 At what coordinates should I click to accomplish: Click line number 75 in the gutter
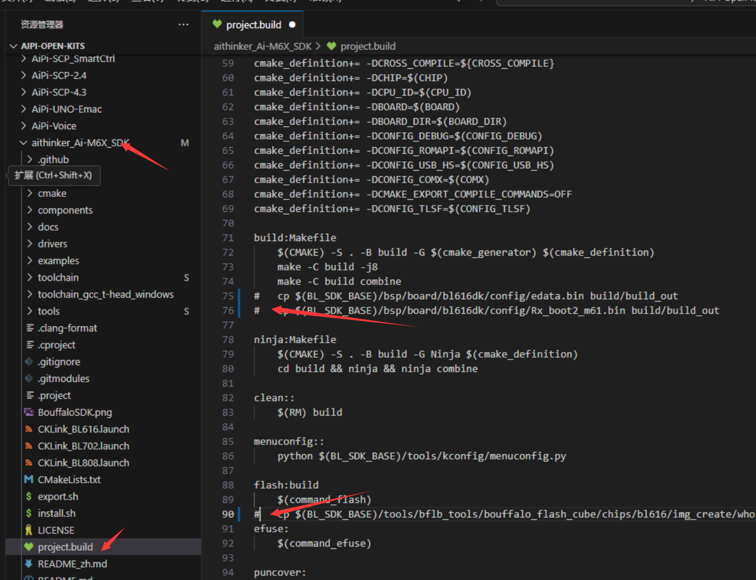pyautogui.click(x=228, y=296)
